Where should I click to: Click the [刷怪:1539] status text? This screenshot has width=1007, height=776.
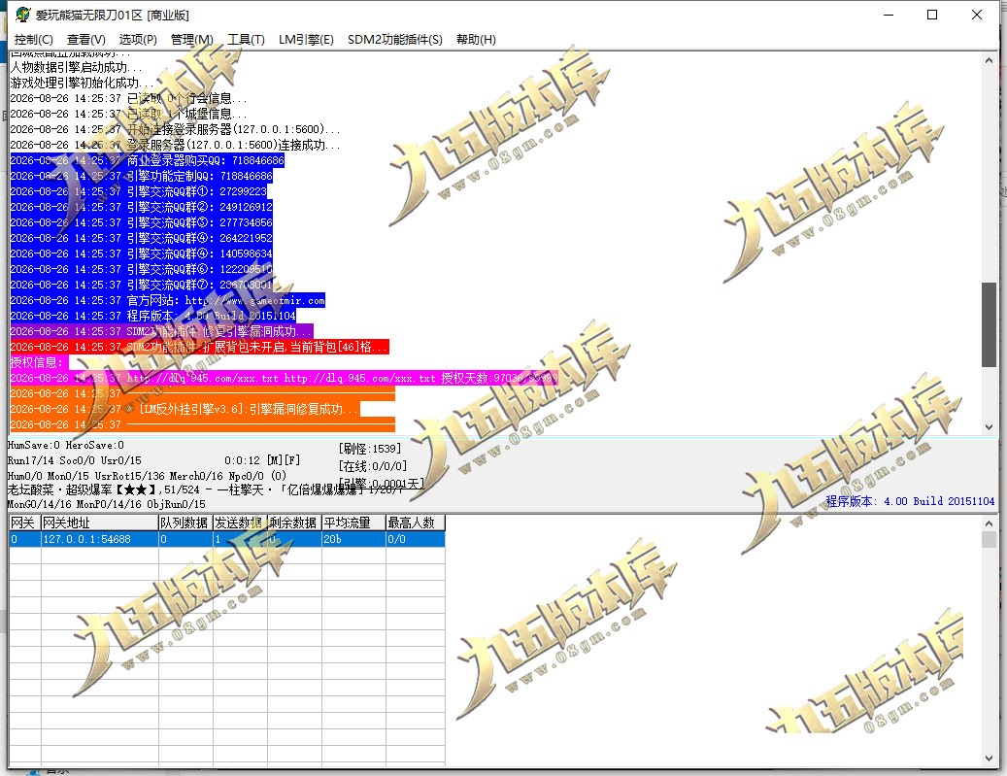(x=369, y=449)
